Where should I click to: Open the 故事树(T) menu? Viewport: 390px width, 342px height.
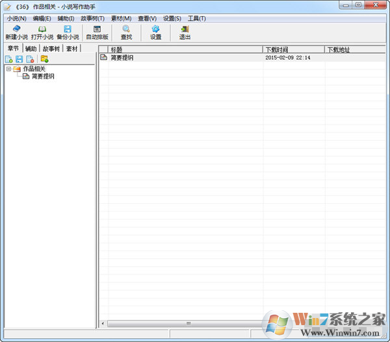(92, 18)
